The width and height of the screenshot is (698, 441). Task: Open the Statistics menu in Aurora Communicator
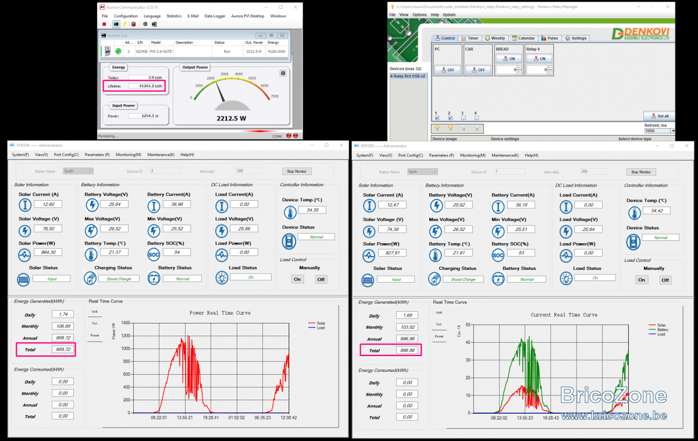[174, 16]
